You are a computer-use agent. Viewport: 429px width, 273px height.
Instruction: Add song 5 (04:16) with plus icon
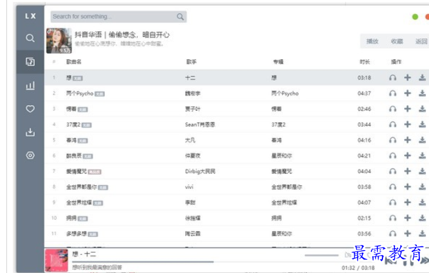407,140
